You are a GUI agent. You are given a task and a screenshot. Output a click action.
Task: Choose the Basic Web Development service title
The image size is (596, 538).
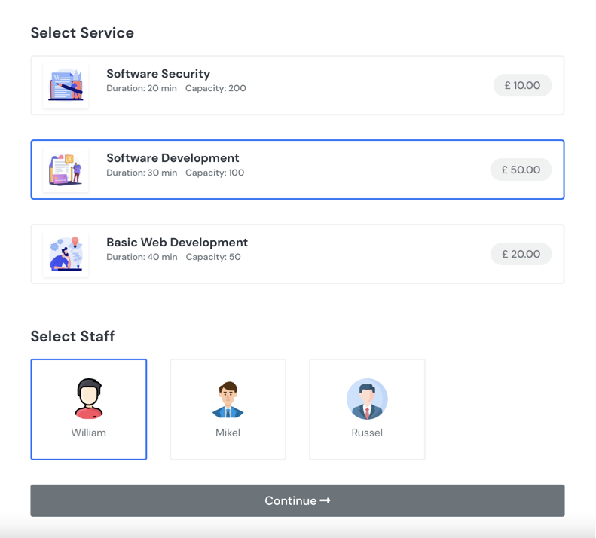(x=177, y=243)
